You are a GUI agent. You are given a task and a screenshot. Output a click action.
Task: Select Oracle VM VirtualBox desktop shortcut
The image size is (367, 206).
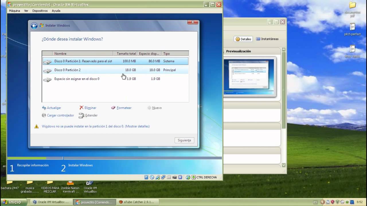tap(90, 187)
